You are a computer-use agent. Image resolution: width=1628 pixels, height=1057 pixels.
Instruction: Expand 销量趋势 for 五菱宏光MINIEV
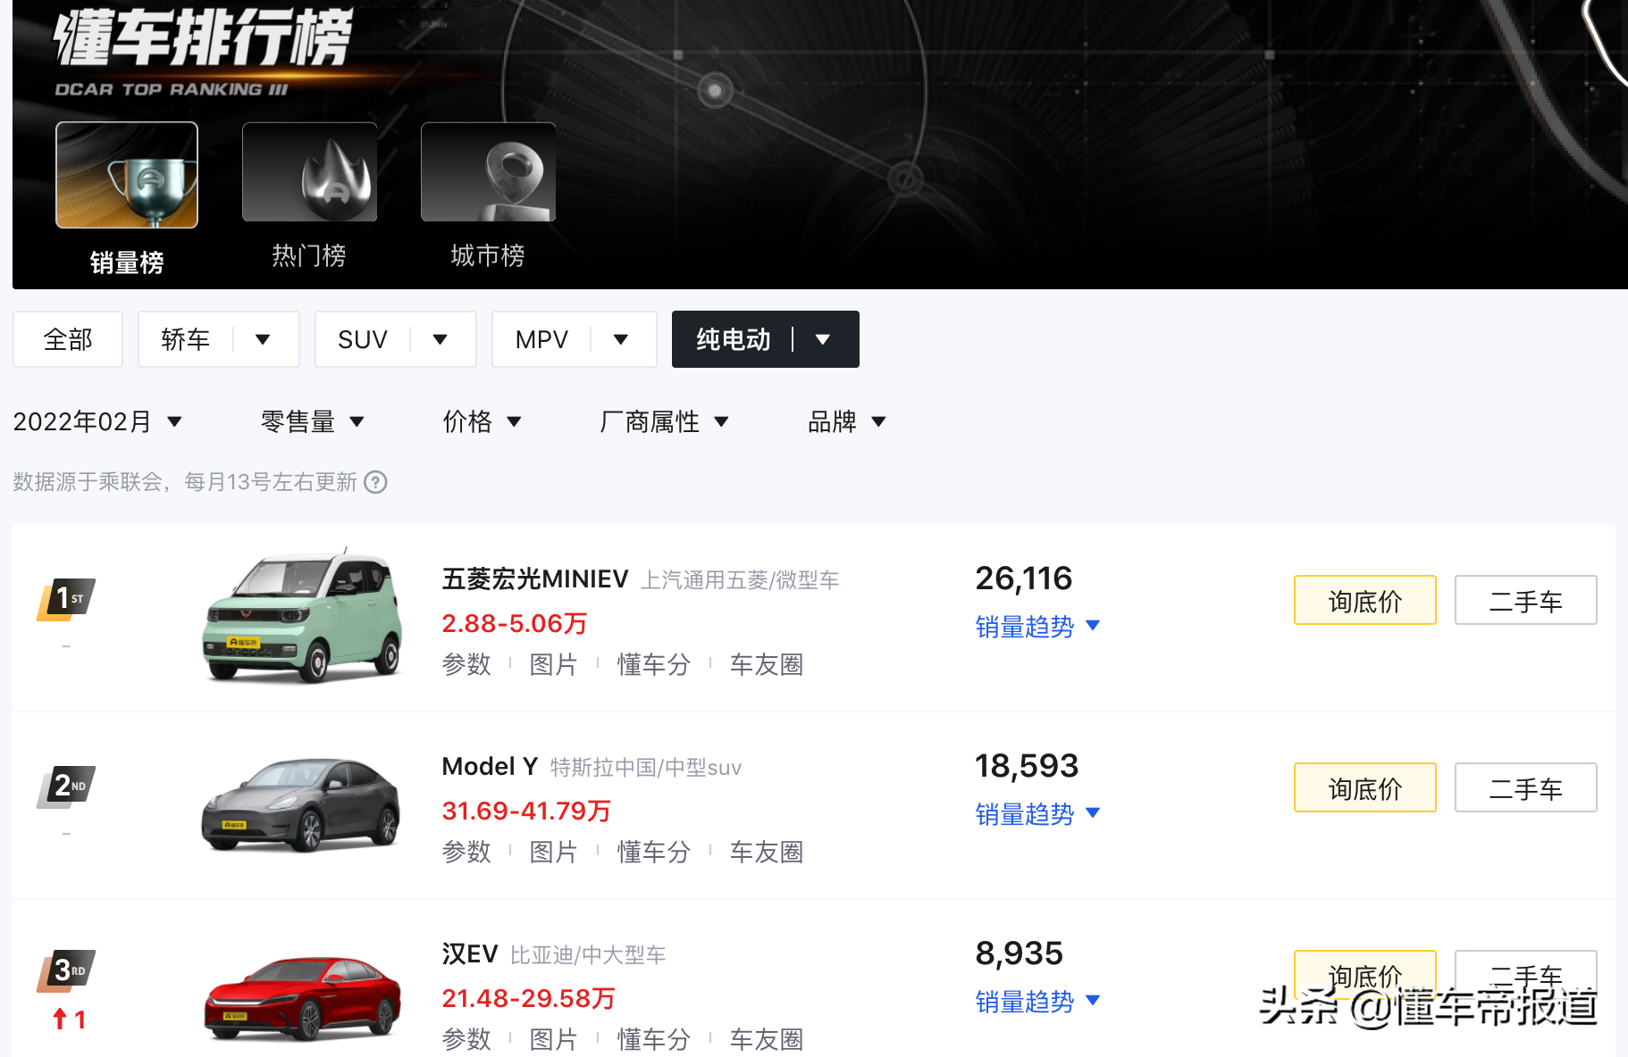[x=1037, y=627]
